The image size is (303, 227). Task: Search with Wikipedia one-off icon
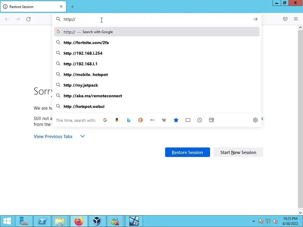164,120
